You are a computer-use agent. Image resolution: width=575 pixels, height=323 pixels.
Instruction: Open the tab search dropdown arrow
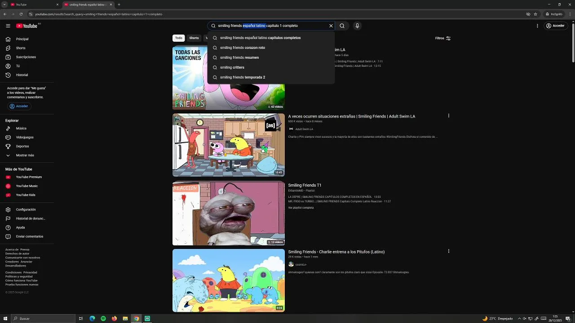(x=4, y=4)
